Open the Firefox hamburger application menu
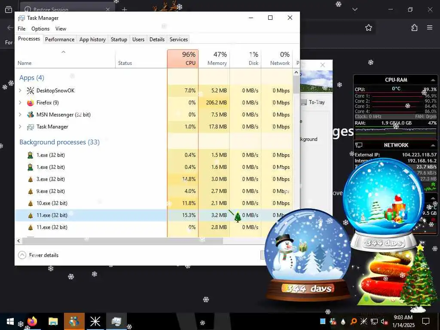 [x=430, y=27]
